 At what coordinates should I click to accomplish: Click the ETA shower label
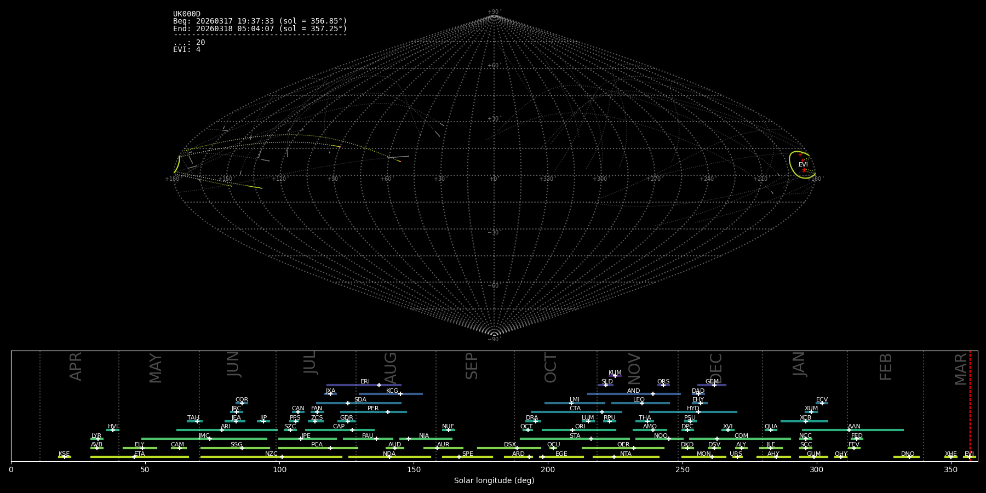140,454
